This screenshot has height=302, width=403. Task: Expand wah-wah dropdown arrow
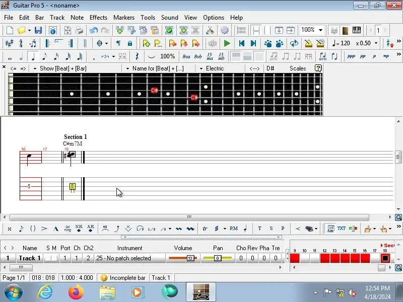316,229
